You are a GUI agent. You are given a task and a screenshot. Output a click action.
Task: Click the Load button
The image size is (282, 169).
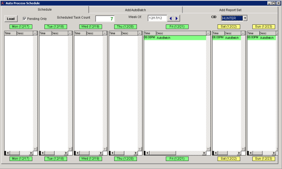11,19
